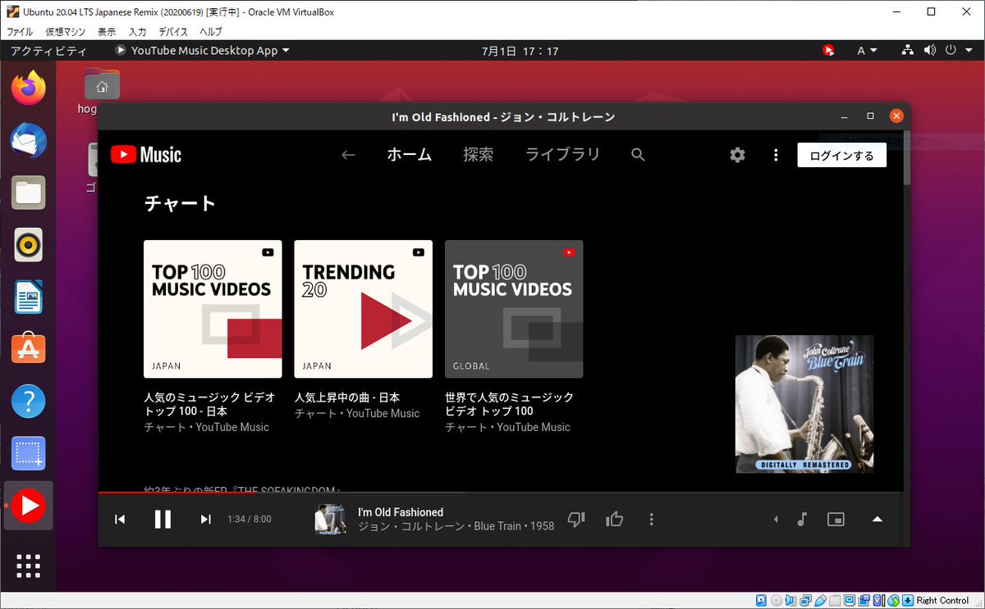Open the clock showing 7月1日 17:17

pos(520,51)
